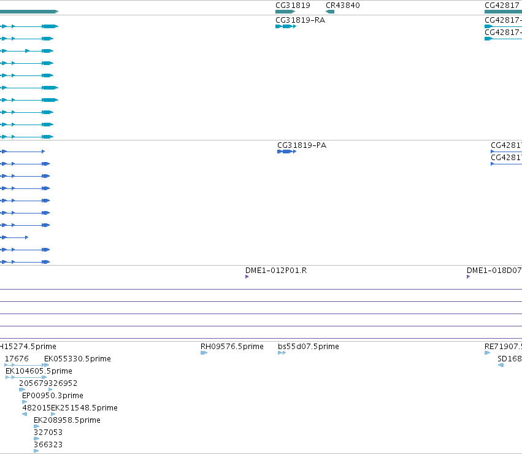Click the purple arrow under DME1-012P01.R
The width and height of the screenshot is (522, 454).
click(247, 277)
